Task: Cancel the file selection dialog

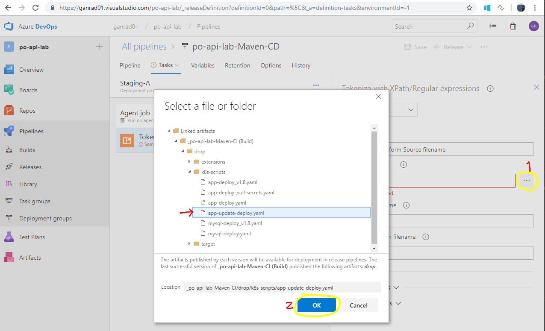Action: 359,305
